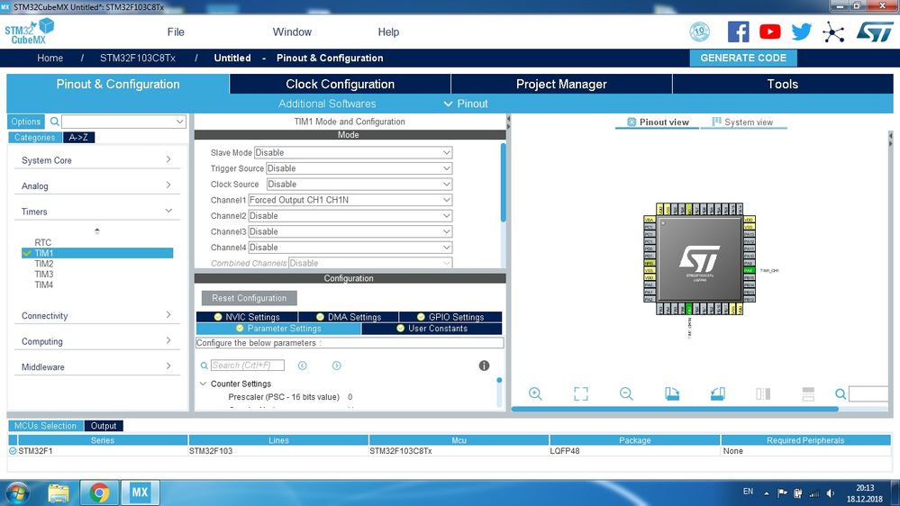Viewport: 900px width, 506px height.
Task: Open the Output tab at the bottom
Action: click(104, 426)
